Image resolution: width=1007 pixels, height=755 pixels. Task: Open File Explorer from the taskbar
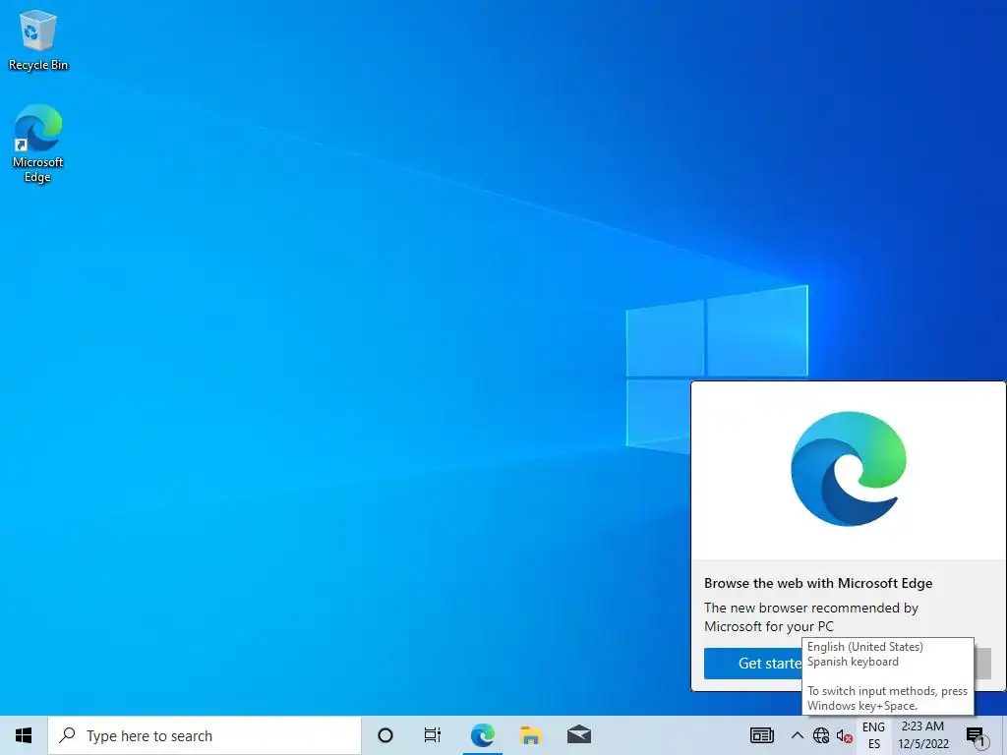530,735
